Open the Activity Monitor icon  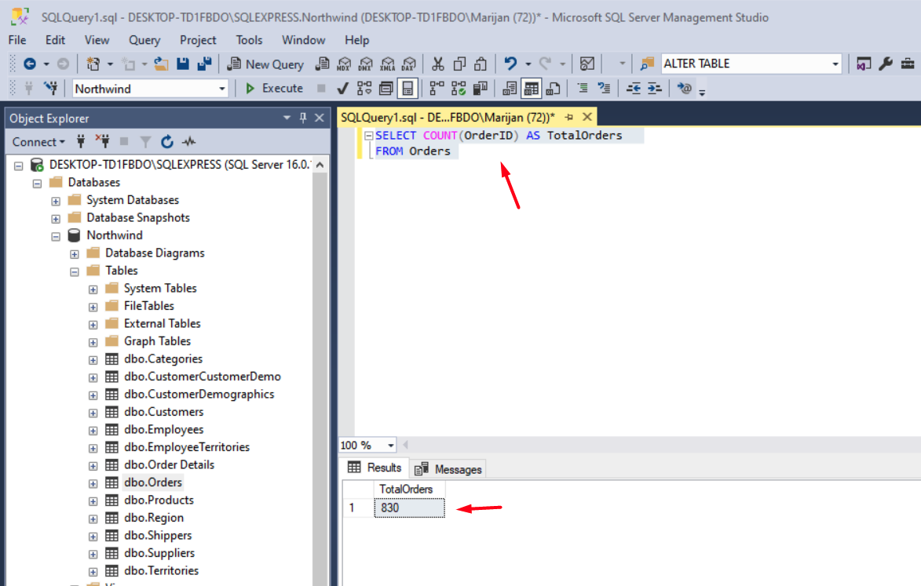[587, 64]
